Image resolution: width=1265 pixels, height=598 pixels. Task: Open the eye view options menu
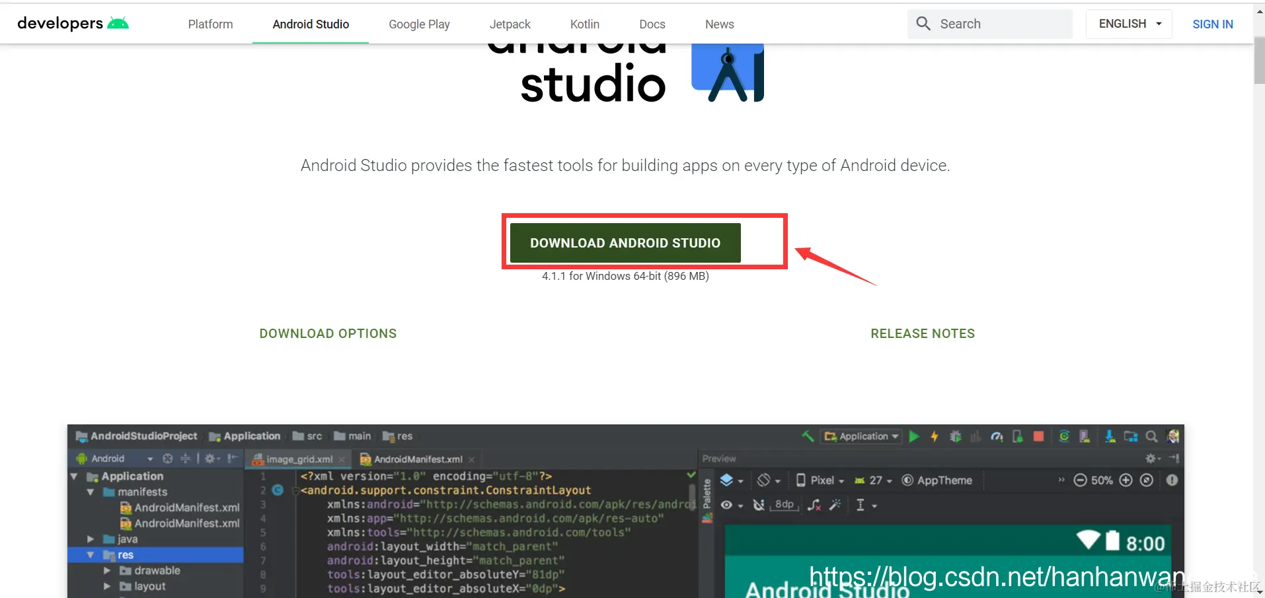coord(732,505)
